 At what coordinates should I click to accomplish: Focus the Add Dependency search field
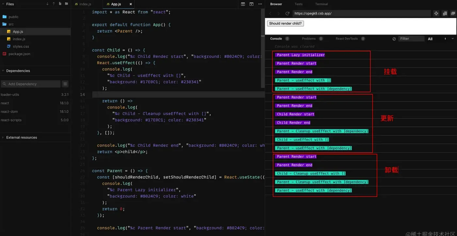[31, 84]
